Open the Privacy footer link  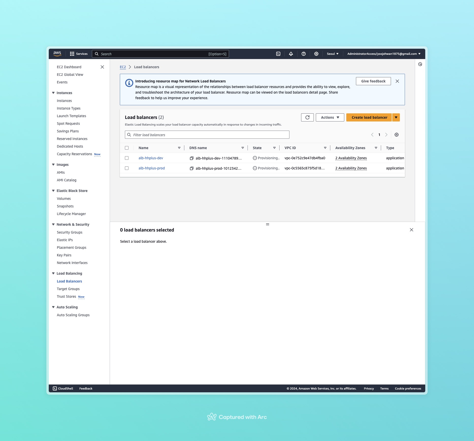[x=369, y=389]
